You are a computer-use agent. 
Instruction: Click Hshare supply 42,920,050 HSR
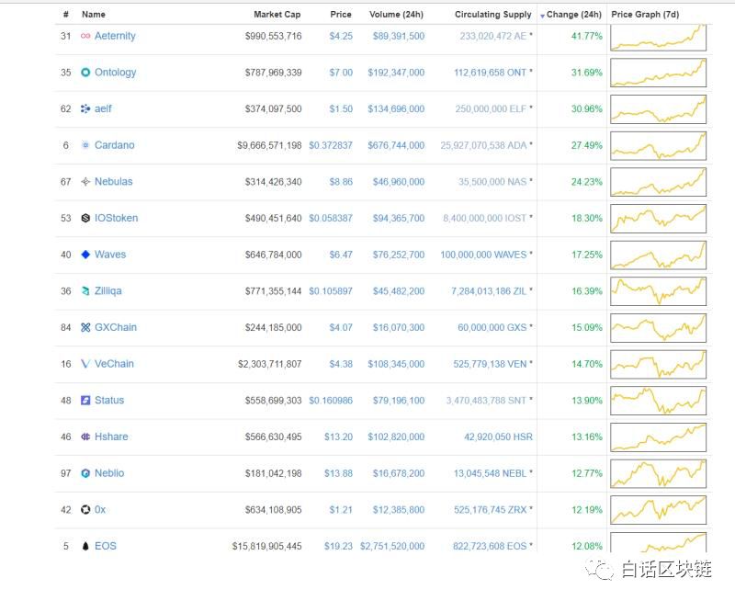click(498, 437)
